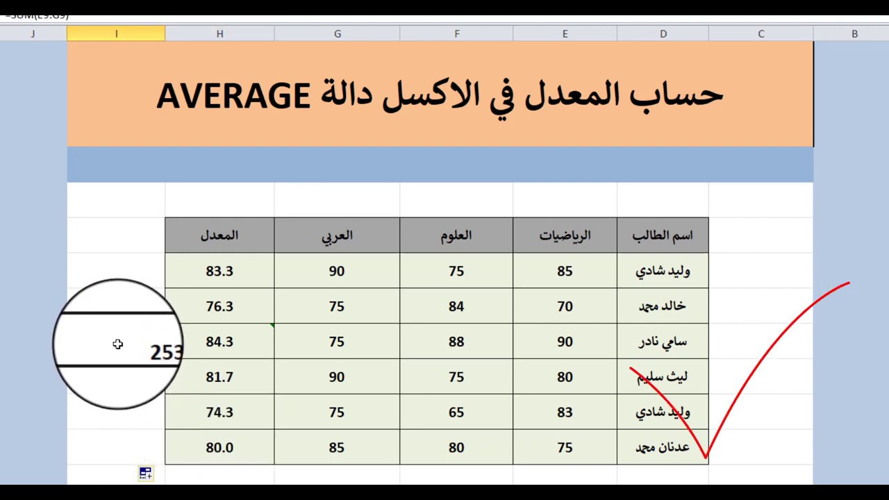This screenshot has width=889, height=500.
Task: Select math score 83 in الرياضيات column
Action: (x=565, y=412)
